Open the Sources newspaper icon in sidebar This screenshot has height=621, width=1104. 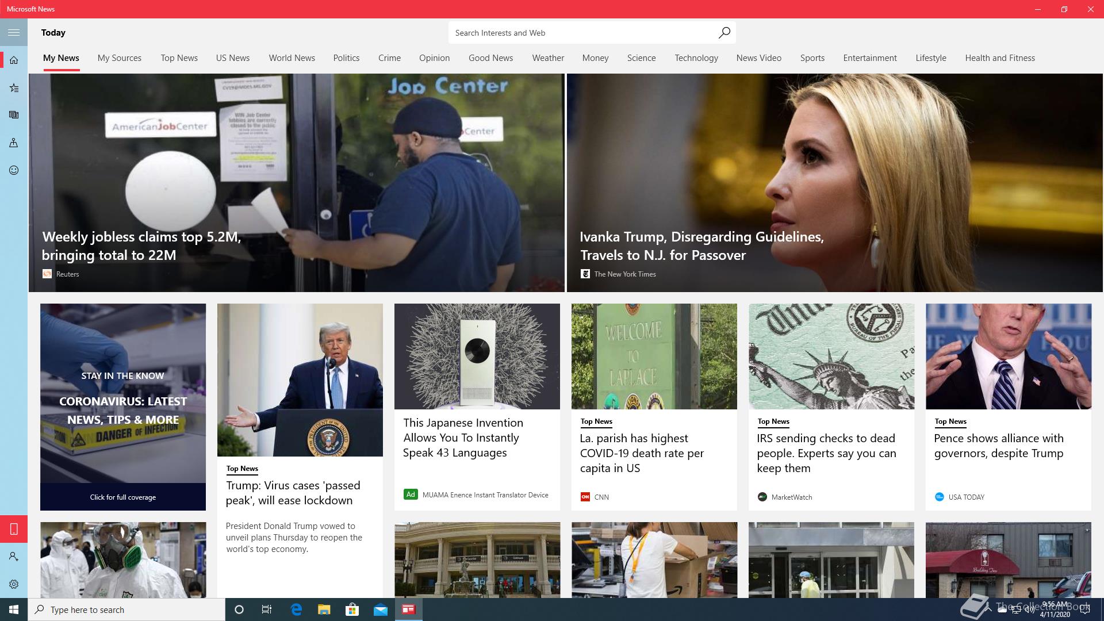click(x=14, y=115)
